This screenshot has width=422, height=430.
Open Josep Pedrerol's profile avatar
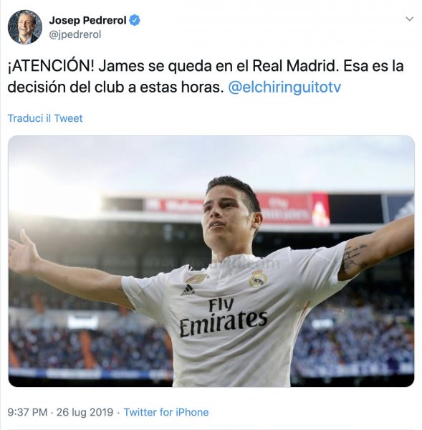pos(25,27)
